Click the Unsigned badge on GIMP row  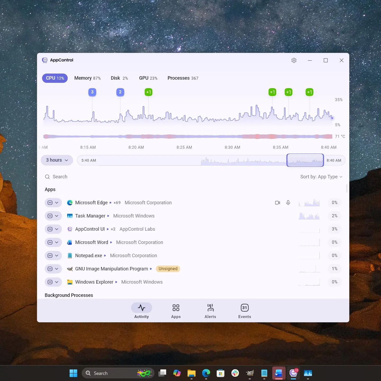point(168,269)
